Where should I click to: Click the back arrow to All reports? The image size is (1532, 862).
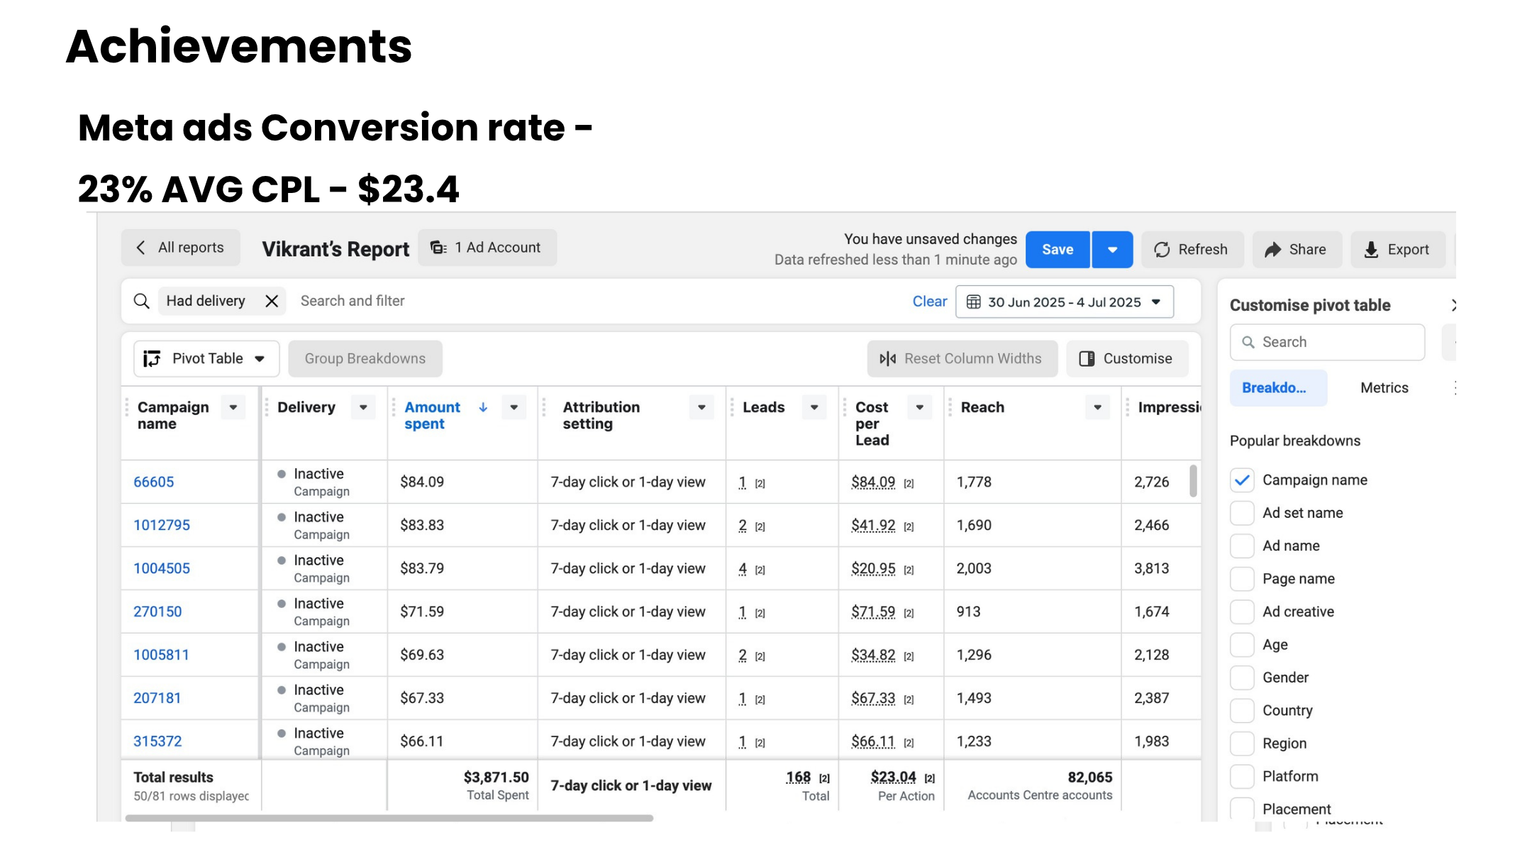click(141, 247)
